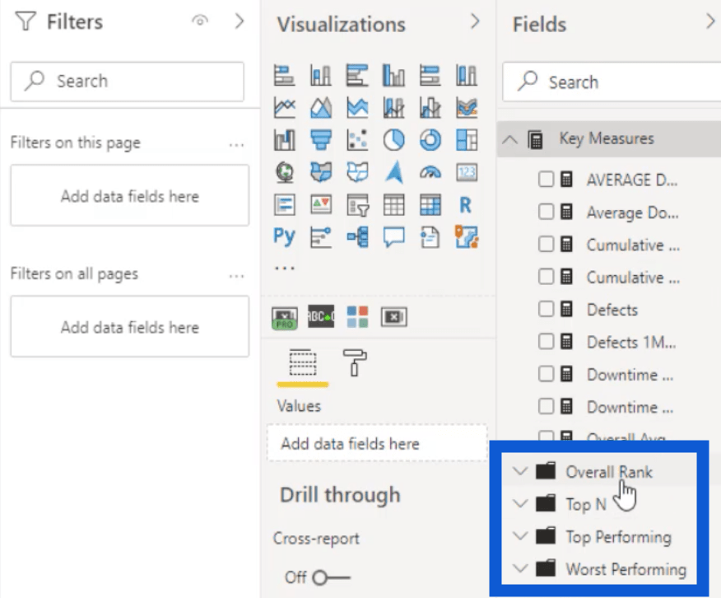Insert the globe map visual
Viewport: 721px width, 598px height.
pos(284,172)
